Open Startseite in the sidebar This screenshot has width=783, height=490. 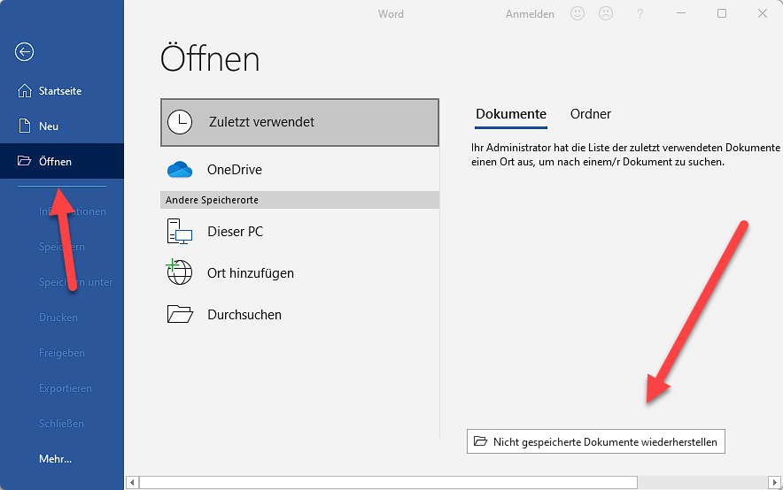(62, 91)
